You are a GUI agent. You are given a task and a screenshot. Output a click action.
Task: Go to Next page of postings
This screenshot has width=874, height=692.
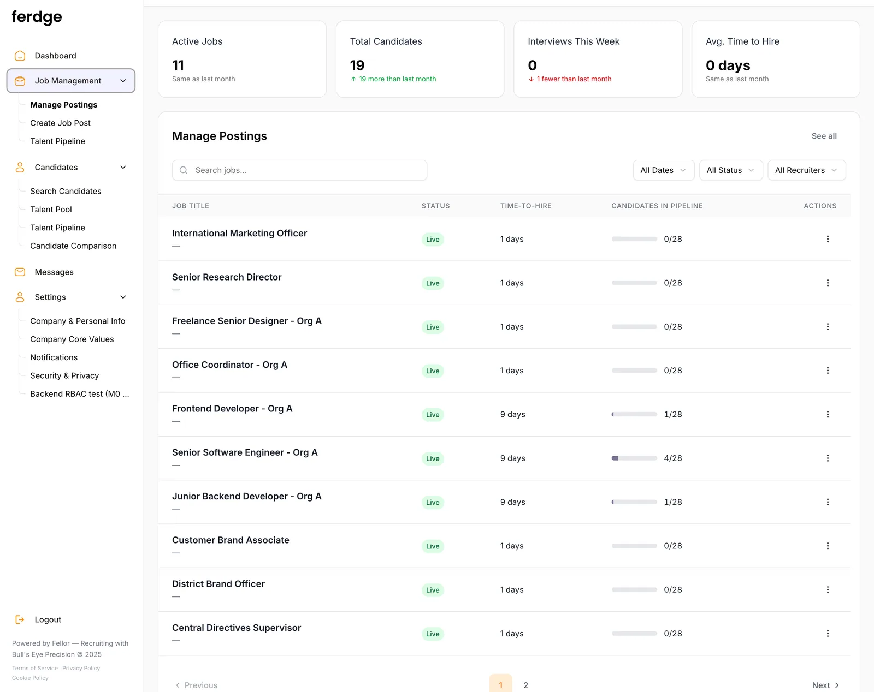[825, 685]
